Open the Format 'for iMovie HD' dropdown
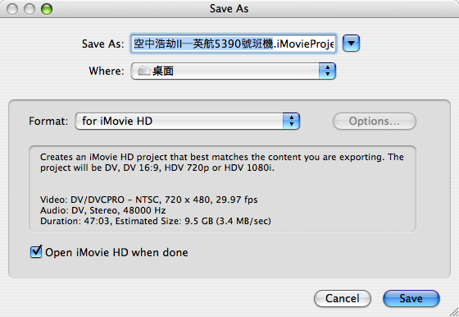Image resolution: width=459 pixels, height=317 pixels. (x=188, y=121)
